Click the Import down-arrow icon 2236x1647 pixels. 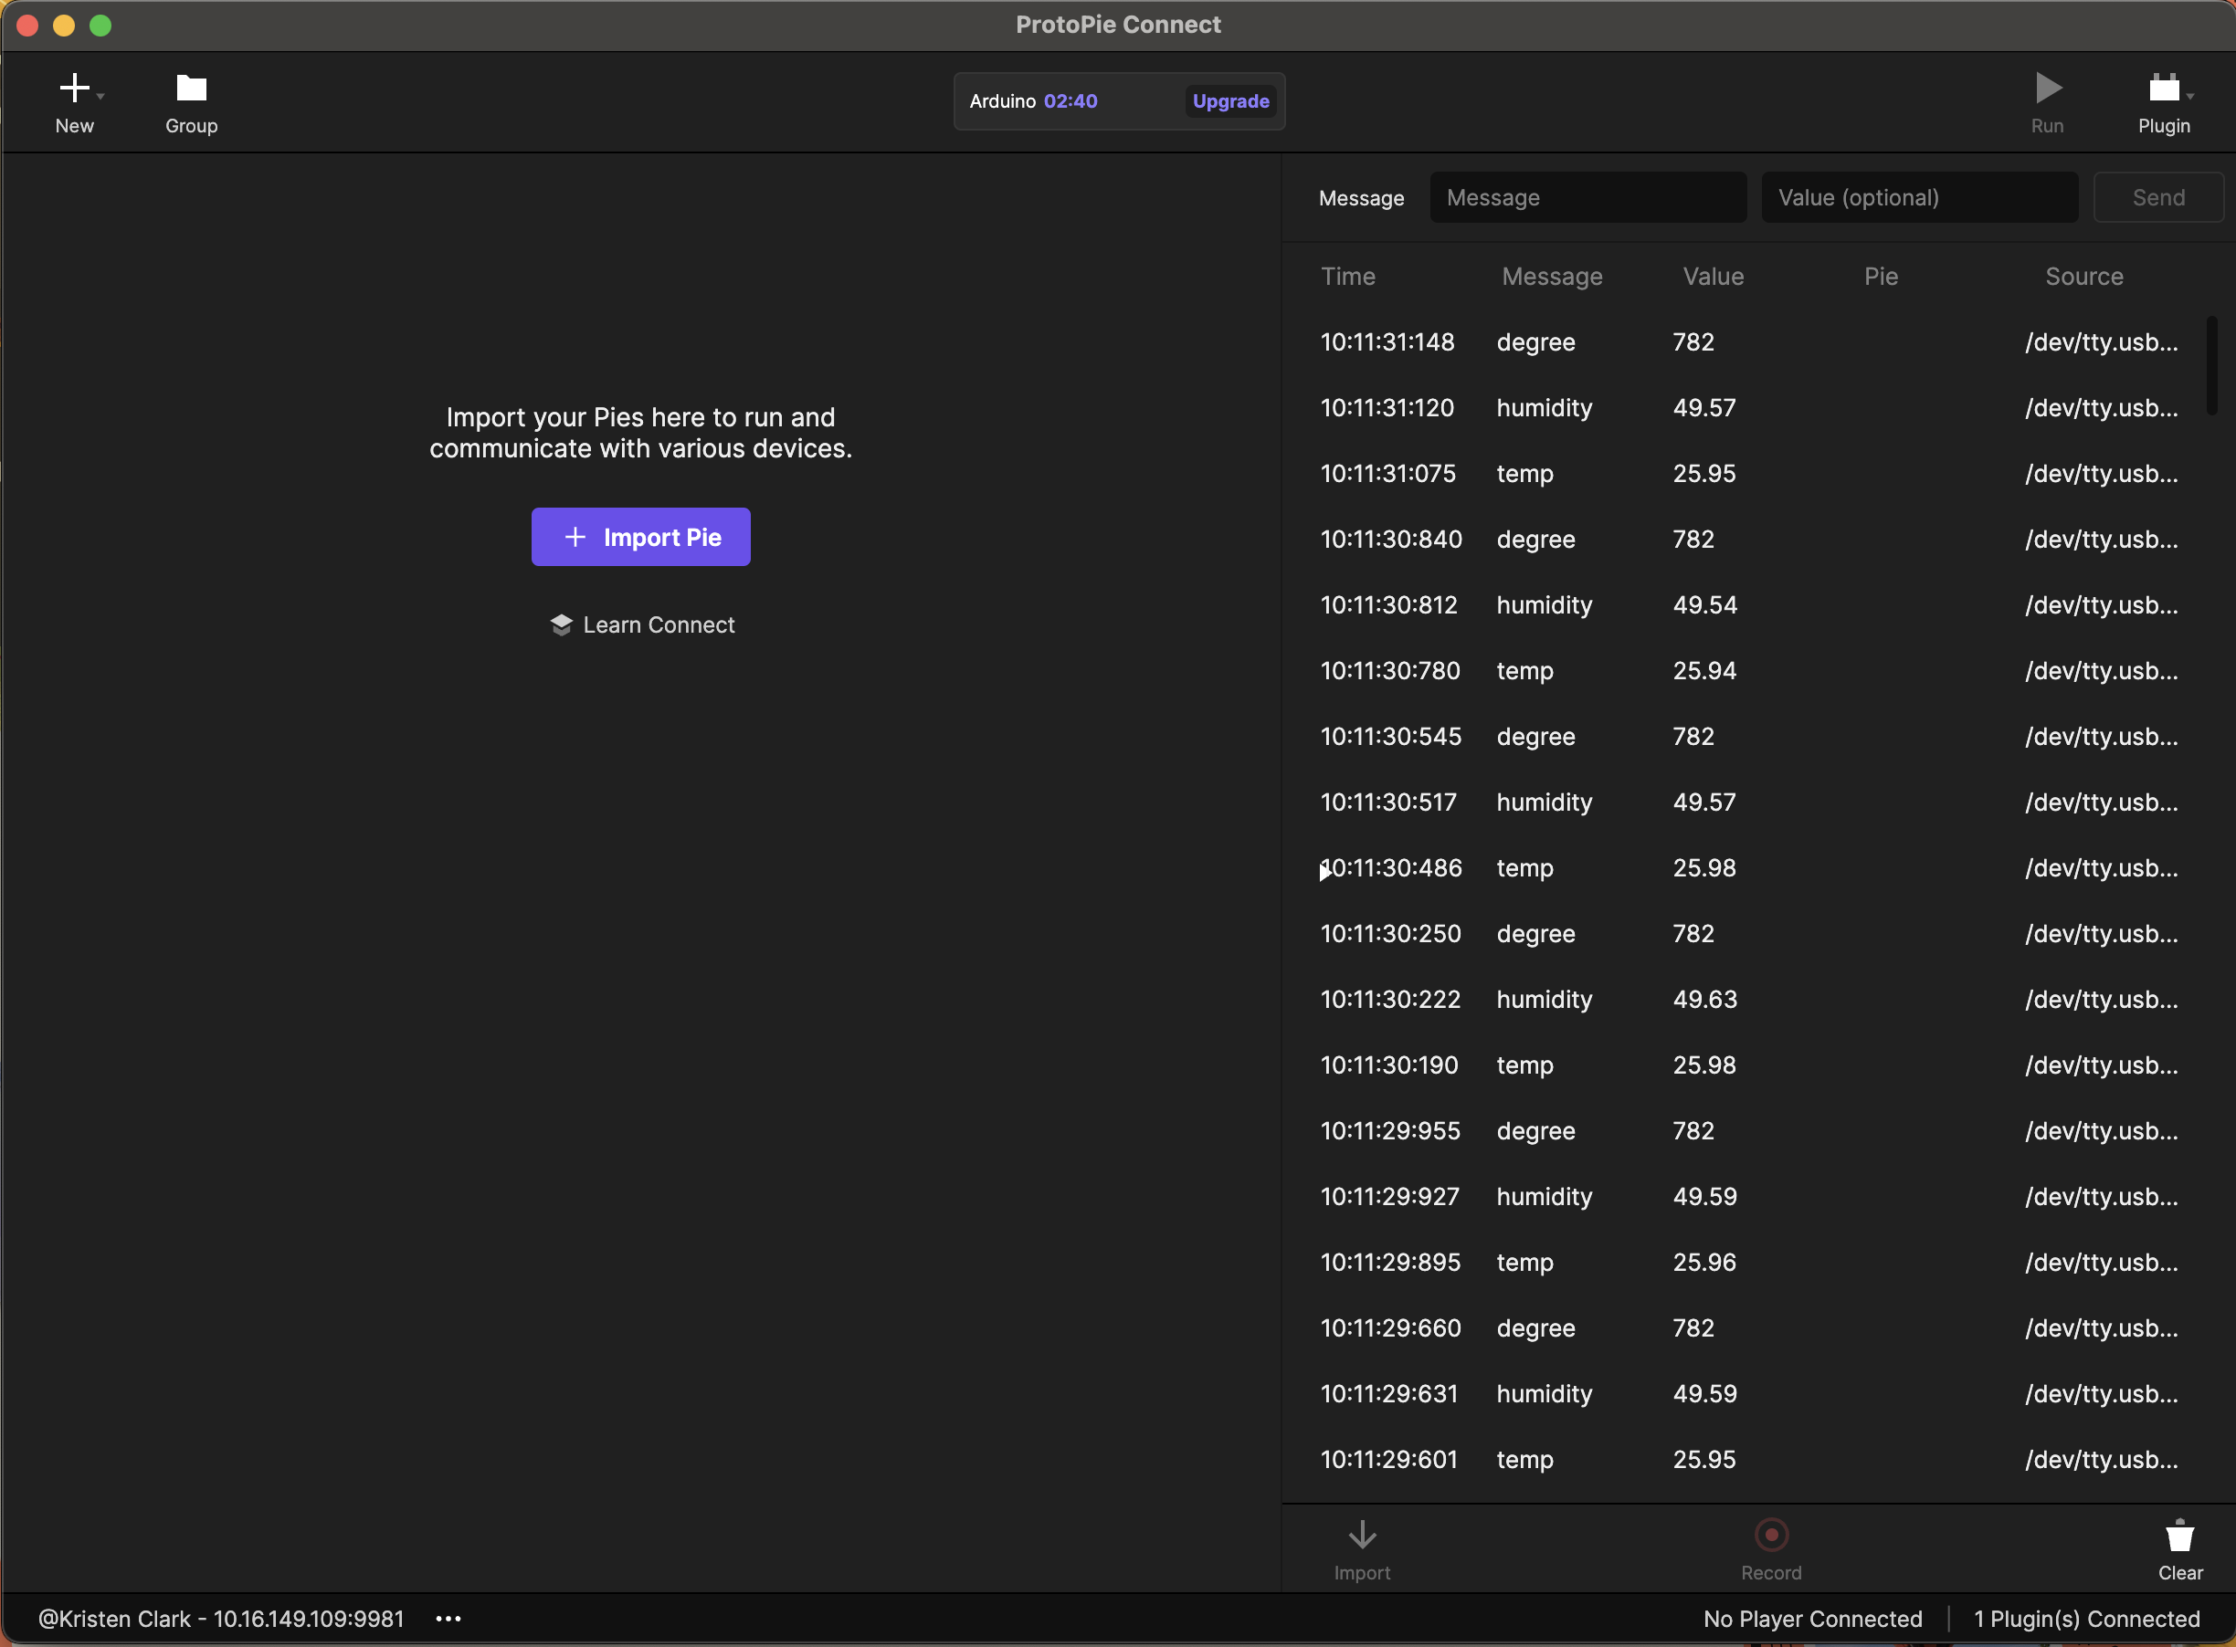coord(1361,1535)
